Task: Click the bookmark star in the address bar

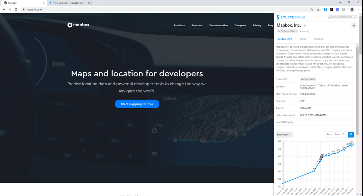Action: coord(318,9)
